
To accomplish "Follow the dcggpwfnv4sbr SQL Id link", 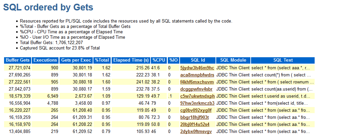I will (x=197, y=89).
